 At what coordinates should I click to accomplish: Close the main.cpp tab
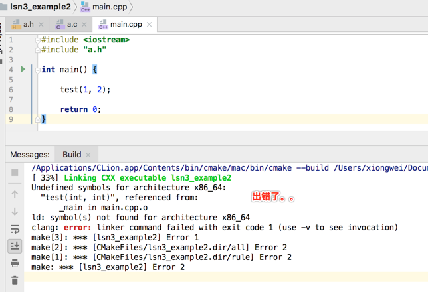(x=149, y=25)
